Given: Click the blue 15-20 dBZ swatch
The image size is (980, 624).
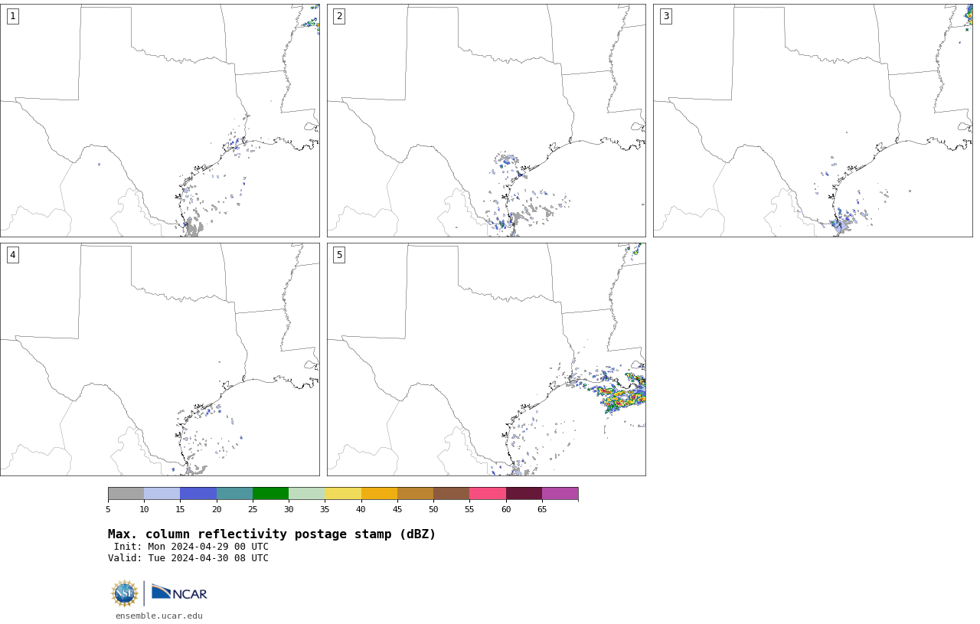Looking at the screenshot, I should pos(198,493).
